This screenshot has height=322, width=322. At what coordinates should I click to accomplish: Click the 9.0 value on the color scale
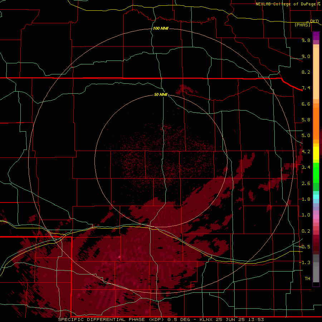click(306, 56)
